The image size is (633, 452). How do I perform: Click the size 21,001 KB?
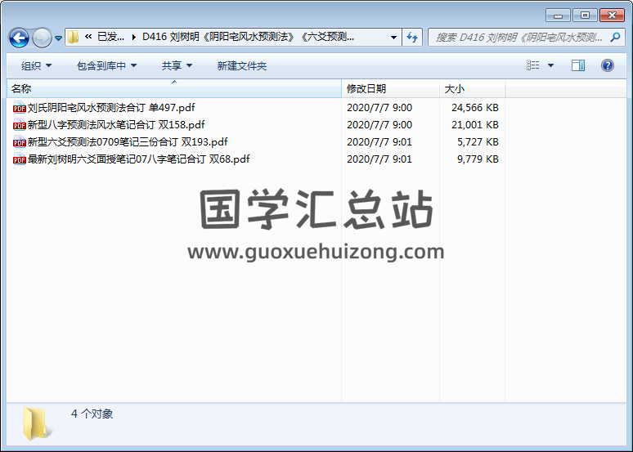[474, 125]
